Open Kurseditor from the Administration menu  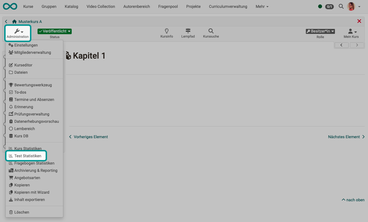coord(23,65)
